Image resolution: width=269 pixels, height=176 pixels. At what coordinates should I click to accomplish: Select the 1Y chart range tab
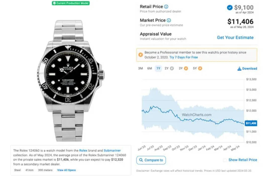pyautogui.click(x=158, y=69)
